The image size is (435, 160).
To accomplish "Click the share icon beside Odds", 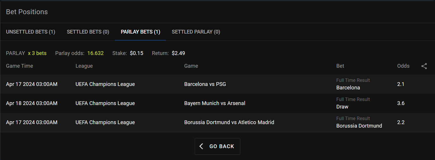I will tap(424, 66).
